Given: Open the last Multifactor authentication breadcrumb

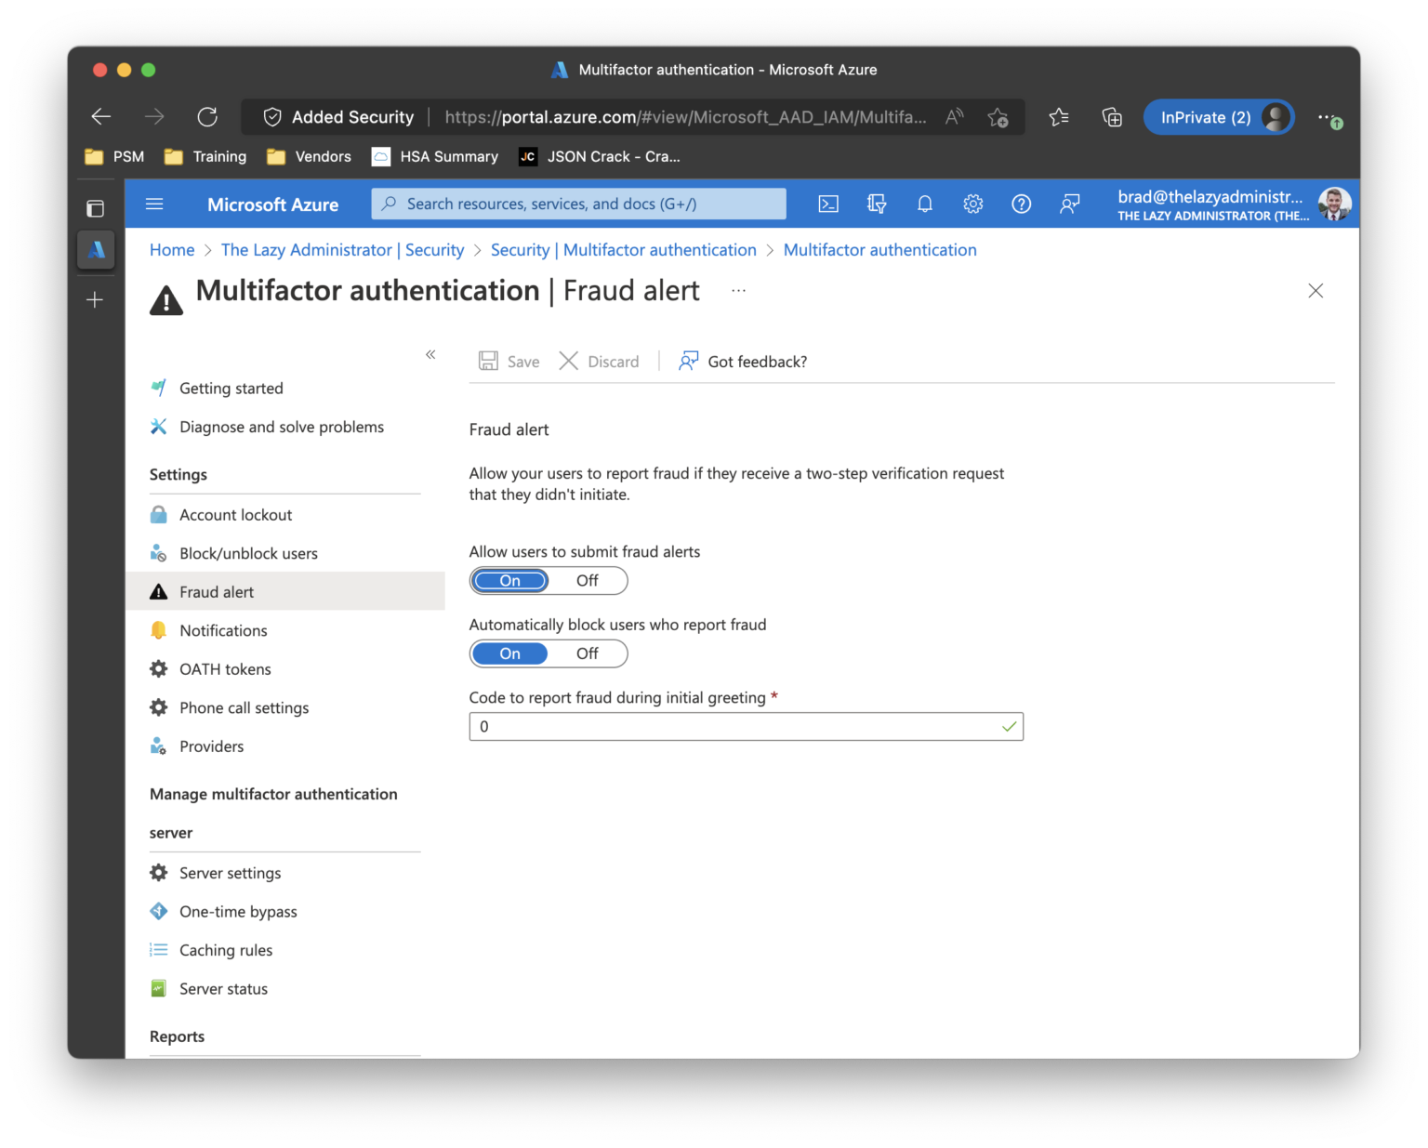Looking at the screenshot, I should point(879,250).
